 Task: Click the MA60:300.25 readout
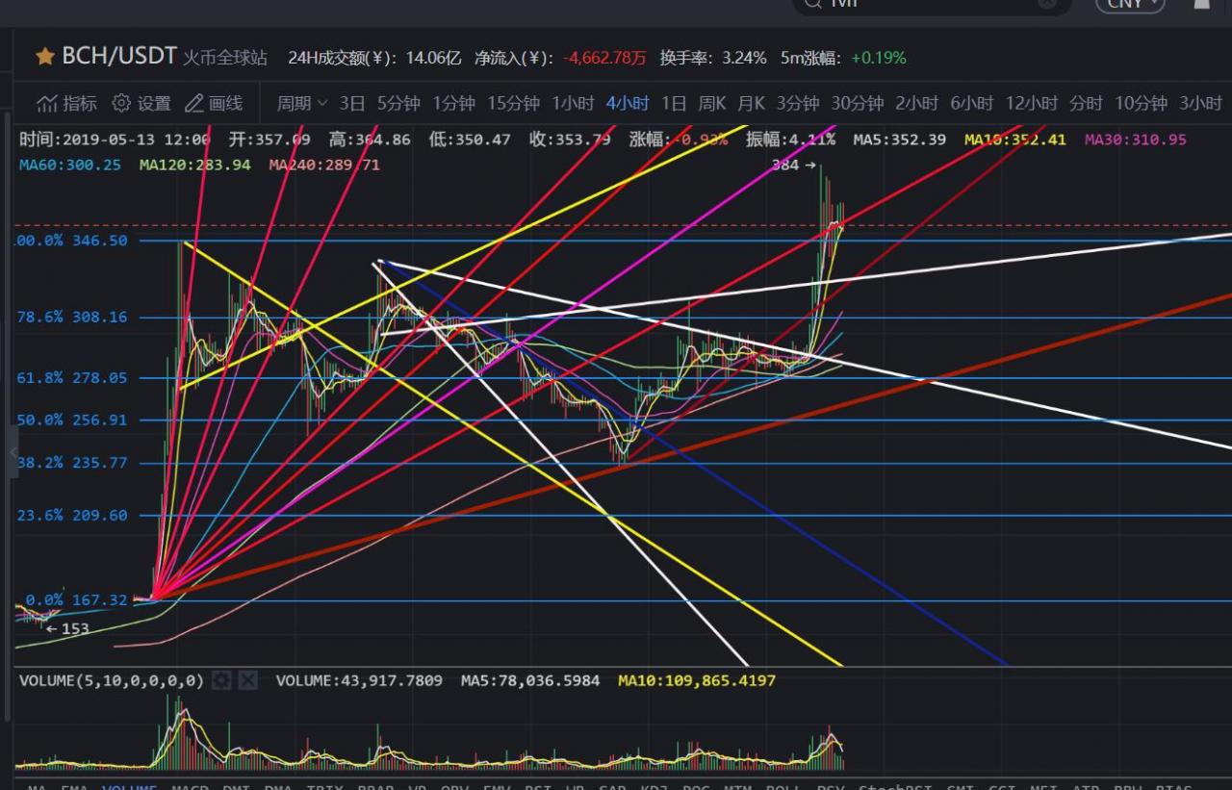[70, 166]
